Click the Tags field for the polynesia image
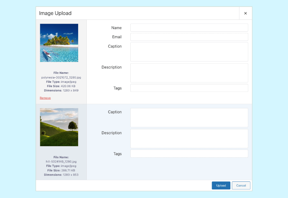 coord(189,88)
